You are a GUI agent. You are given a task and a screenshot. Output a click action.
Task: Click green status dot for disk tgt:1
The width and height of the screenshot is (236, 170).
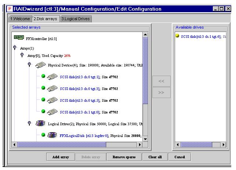pyautogui.click(x=43, y=76)
